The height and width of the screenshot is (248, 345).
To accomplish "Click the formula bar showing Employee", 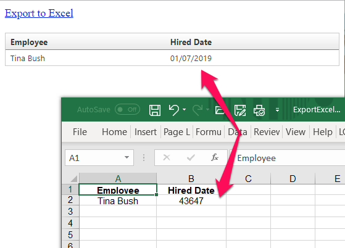I will tap(287, 158).
